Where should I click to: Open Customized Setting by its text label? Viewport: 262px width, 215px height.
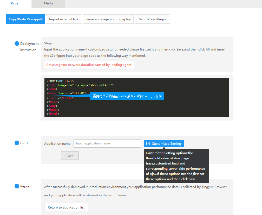point(166,143)
